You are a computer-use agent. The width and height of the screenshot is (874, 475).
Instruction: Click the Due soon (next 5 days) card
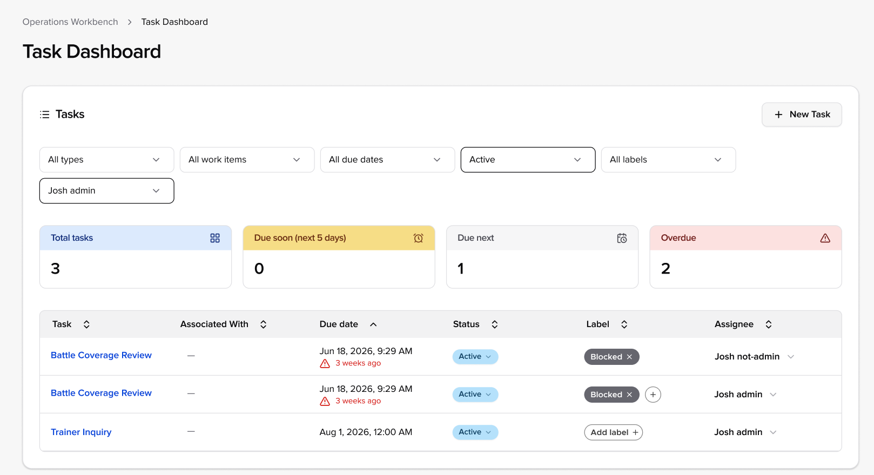pyautogui.click(x=339, y=257)
